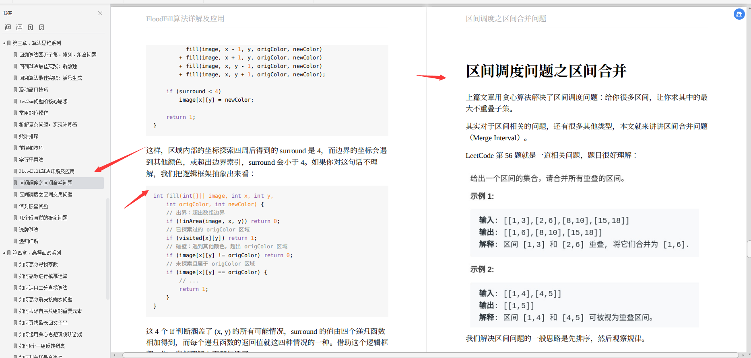The height and width of the screenshot is (358, 751).
Task: Click the collapse-all bookmarks icon
Action: point(19,27)
